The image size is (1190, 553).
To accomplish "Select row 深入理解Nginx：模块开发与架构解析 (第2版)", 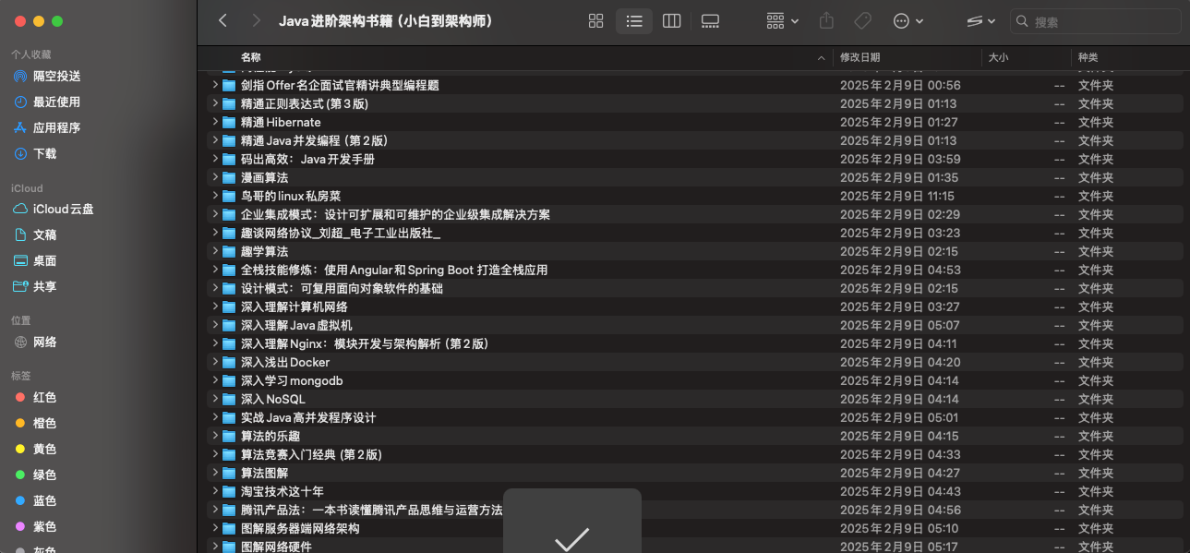I will 694,343.
